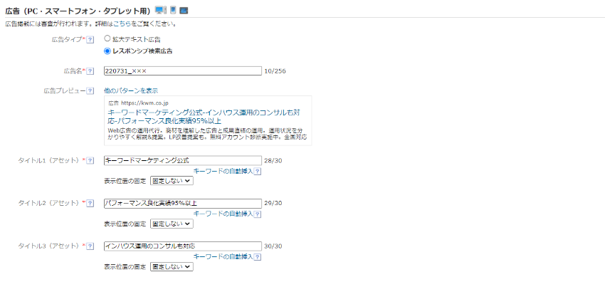Viewport: 605px width, 282px height.
Task: Click the 29/30 character counter
Action: [273, 203]
